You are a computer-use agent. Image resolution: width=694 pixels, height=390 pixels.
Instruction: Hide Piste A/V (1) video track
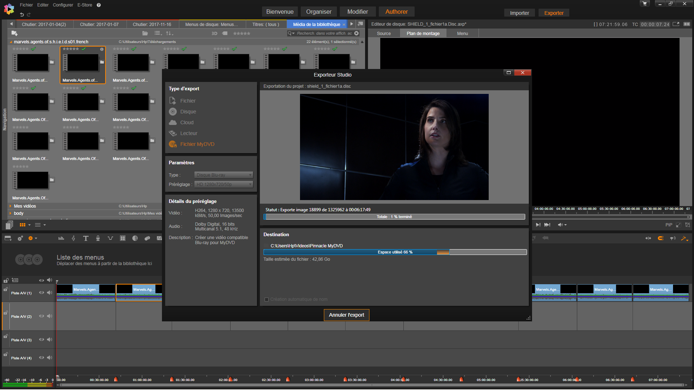[42, 293]
